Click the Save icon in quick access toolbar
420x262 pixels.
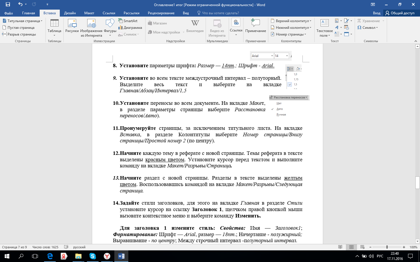click(8, 4)
